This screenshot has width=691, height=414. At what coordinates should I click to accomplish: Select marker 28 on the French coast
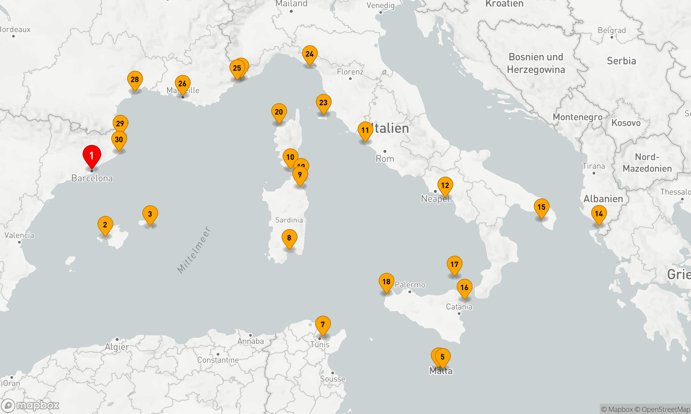click(x=135, y=80)
